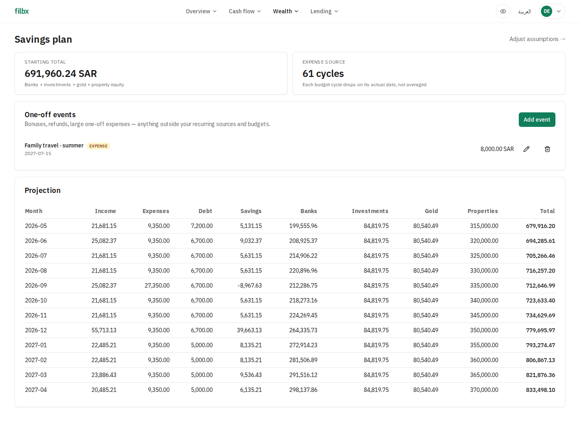Image resolution: width=580 pixels, height=435 pixels.
Task: Click negative savings -8,967.63
Action: [250, 286]
